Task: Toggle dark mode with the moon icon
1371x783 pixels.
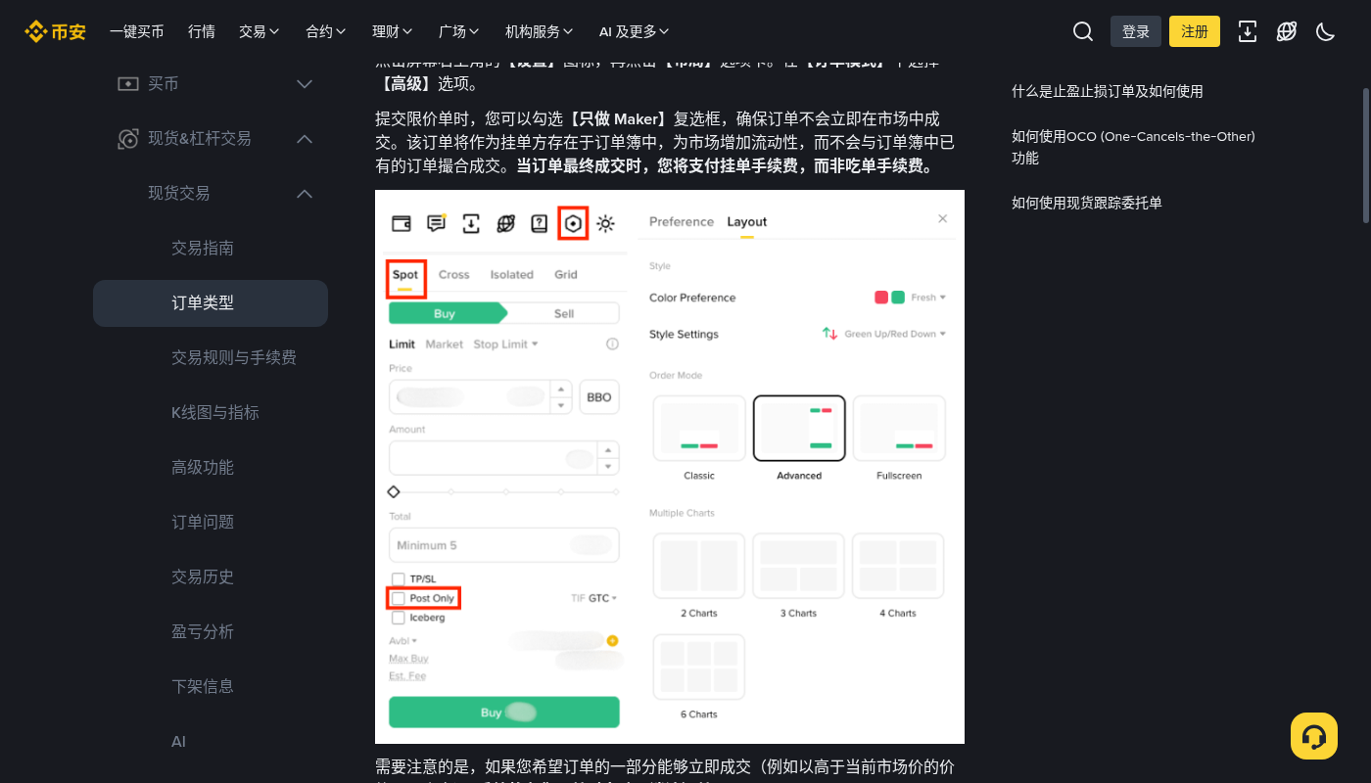Action: [x=1326, y=31]
